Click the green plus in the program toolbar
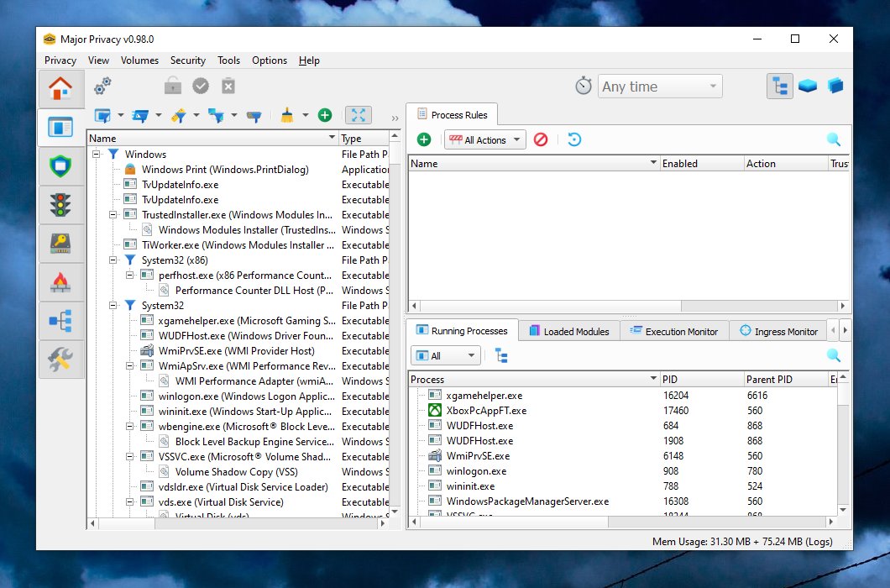 tap(325, 115)
